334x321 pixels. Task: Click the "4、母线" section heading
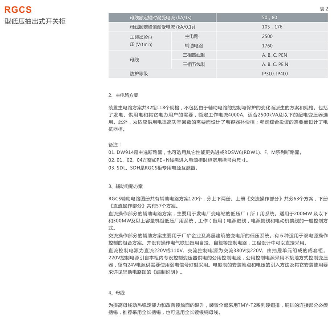coord(117,292)
